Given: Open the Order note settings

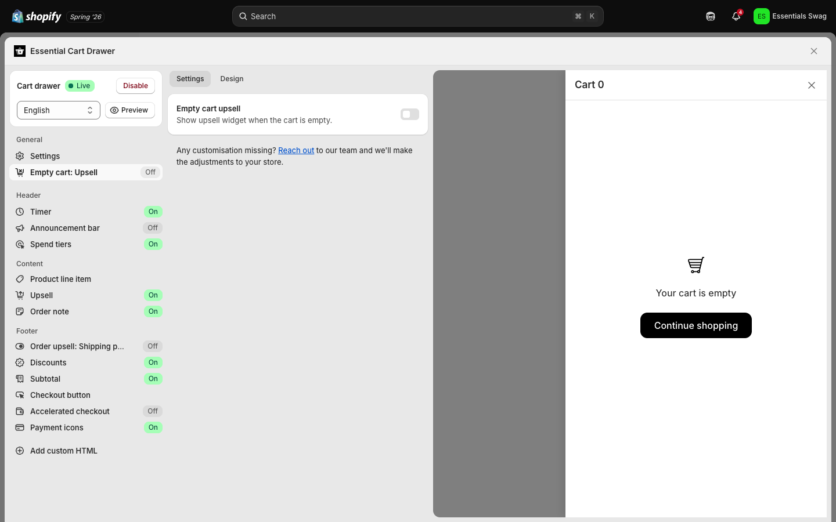Looking at the screenshot, I should coord(86,311).
